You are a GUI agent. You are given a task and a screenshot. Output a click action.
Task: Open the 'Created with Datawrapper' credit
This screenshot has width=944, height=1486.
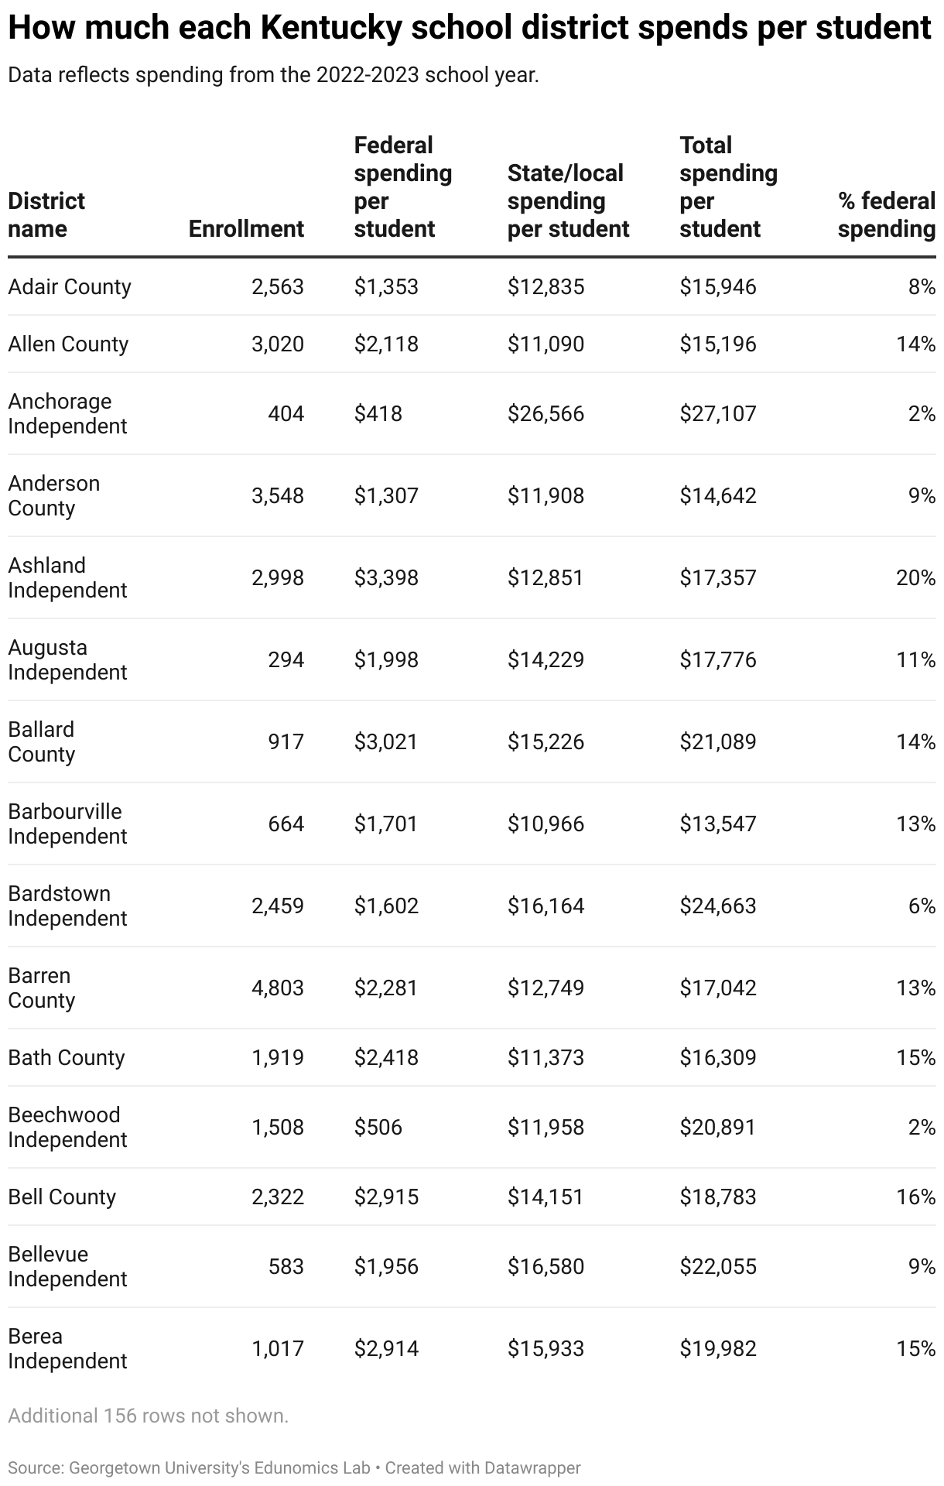point(483,1467)
